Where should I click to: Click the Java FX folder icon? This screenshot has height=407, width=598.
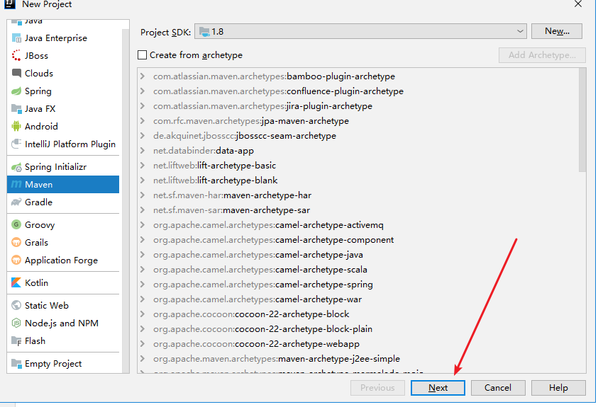(x=16, y=109)
